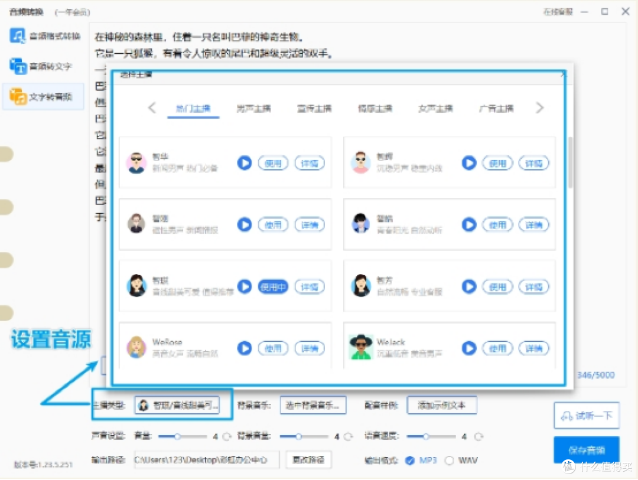This screenshot has height=480, width=638.
Task: Select MP3 output format
Action: point(421,461)
